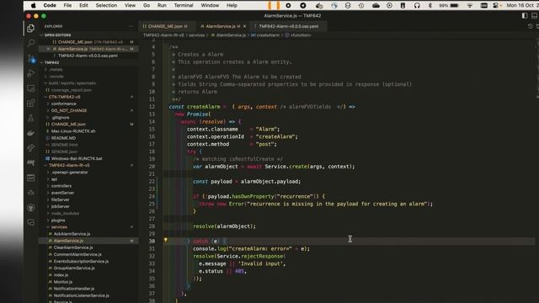This screenshot has width=539, height=303.
Task: Open GroupAlarmService.js in file tree
Action: click(x=74, y=268)
